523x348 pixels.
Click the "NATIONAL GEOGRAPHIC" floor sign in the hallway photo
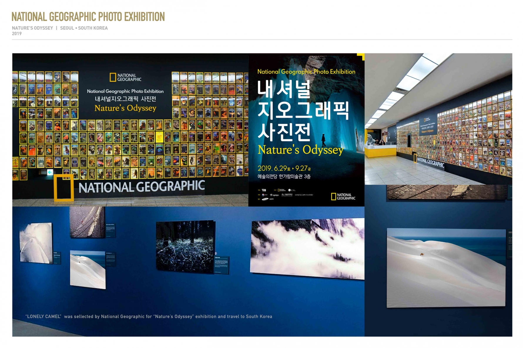[430, 163]
